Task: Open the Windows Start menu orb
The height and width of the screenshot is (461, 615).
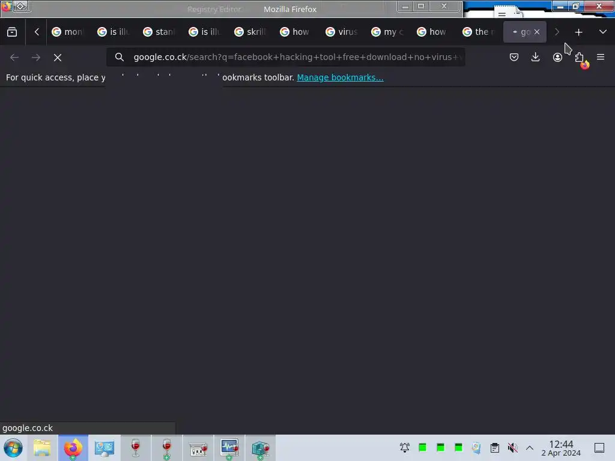Action: pos(13,448)
